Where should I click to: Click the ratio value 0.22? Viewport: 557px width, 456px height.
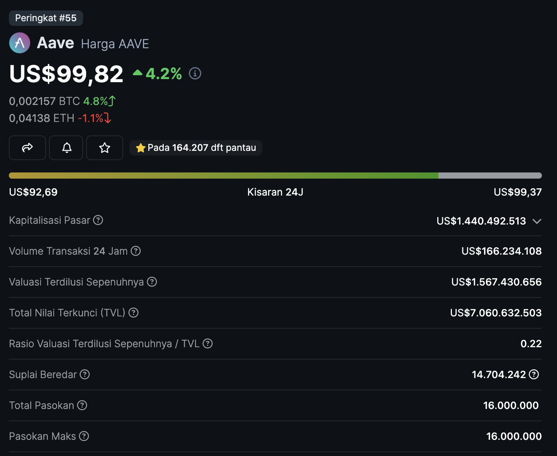click(x=531, y=344)
